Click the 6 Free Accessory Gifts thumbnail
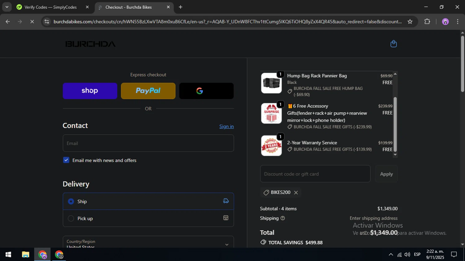Viewport: 465px width, 261px height. [x=271, y=113]
